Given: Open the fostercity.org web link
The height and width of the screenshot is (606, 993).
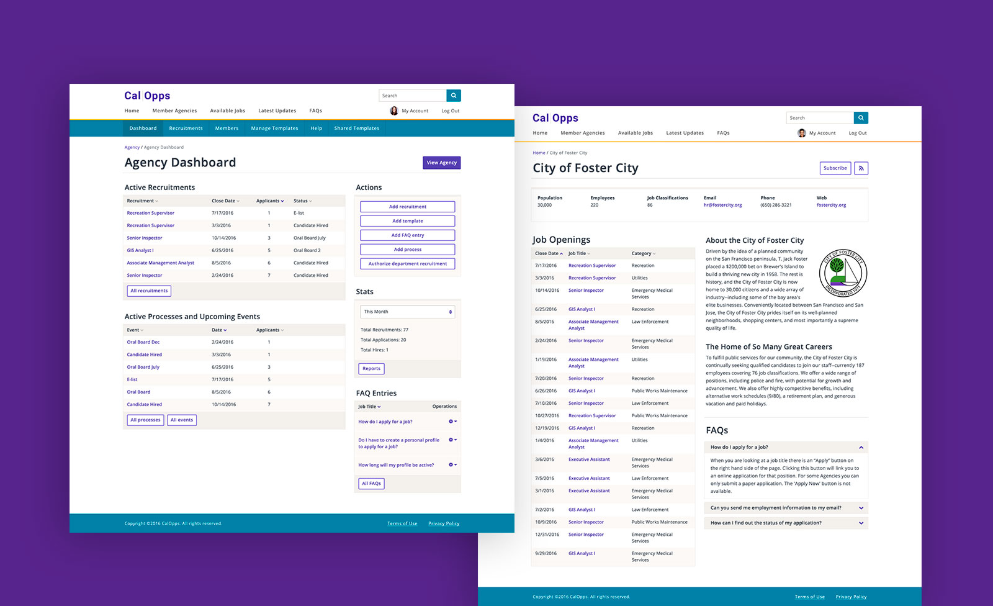Looking at the screenshot, I should point(832,205).
